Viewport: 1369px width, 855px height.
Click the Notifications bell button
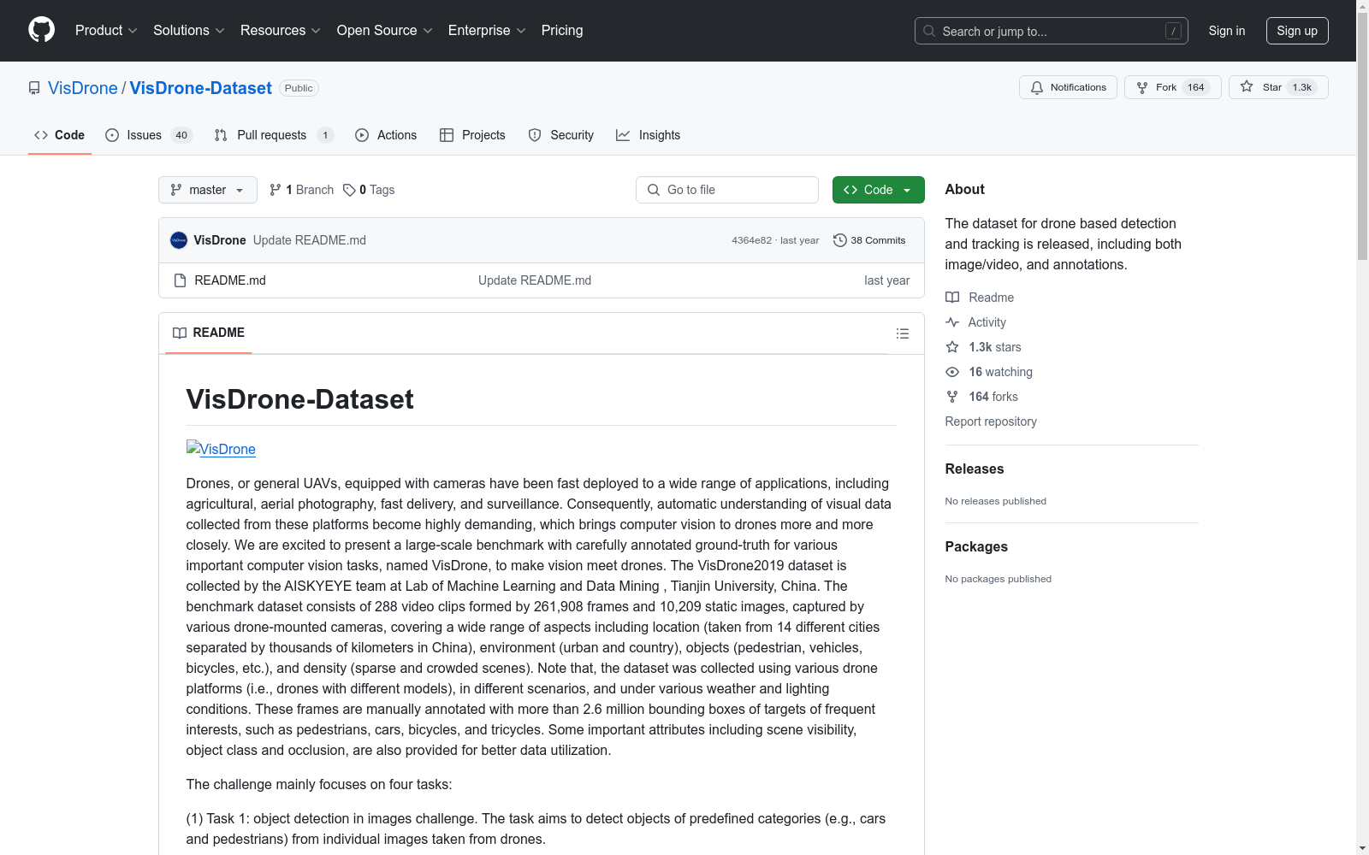click(x=1068, y=87)
